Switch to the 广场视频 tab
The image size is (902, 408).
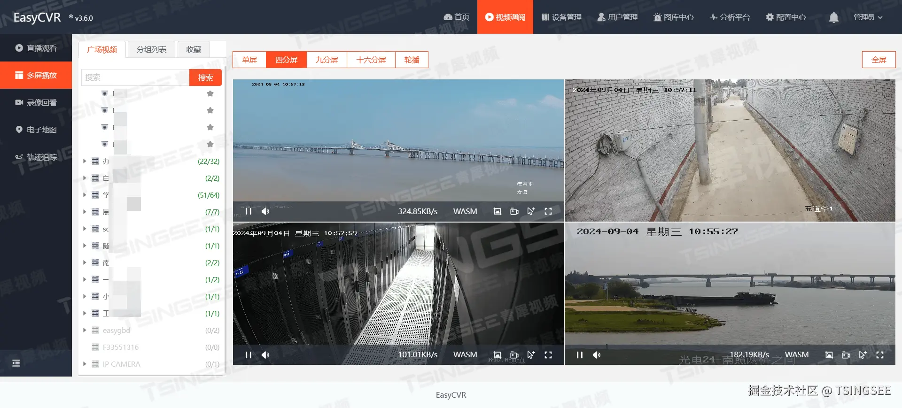pos(102,49)
